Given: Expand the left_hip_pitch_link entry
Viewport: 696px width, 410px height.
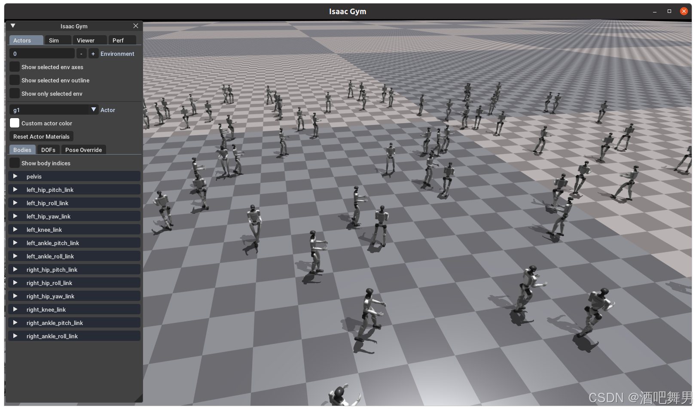Looking at the screenshot, I should pyautogui.click(x=74, y=190).
